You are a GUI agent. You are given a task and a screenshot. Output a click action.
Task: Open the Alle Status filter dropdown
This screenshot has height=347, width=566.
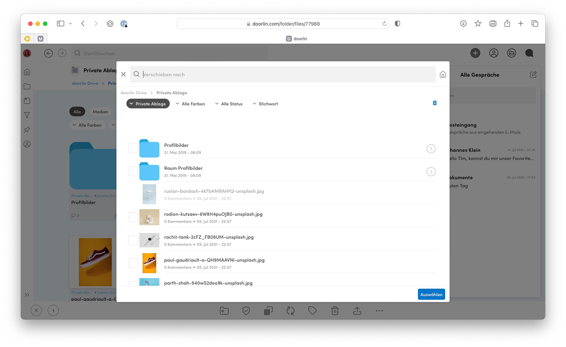[x=229, y=104]
